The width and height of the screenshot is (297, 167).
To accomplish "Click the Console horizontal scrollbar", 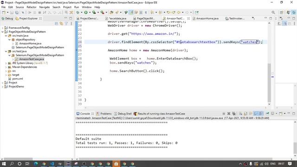I will tap(175, 159).
